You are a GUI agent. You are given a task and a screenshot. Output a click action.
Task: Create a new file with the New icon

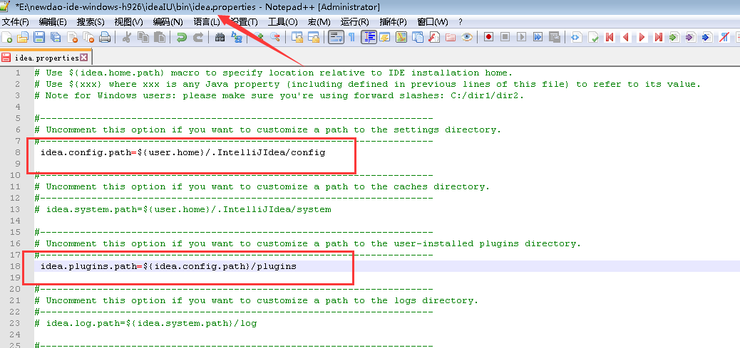(7, 37)
